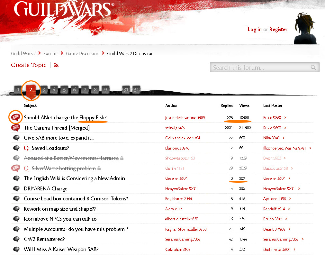
Task: Open Should ANet change the Floppy Fish topic
Action: pos(65,117)
